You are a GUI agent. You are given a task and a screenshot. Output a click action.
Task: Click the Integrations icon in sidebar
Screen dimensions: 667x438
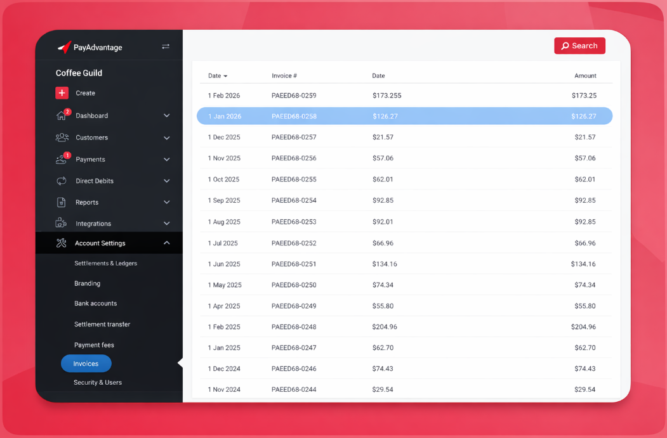(62, 223)
